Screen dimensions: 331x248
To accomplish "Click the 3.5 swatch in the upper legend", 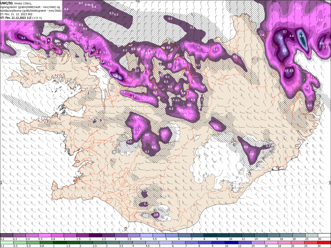I will tap(134, 235).
